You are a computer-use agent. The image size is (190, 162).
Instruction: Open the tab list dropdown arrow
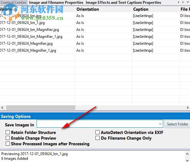(x=187, y=2)
